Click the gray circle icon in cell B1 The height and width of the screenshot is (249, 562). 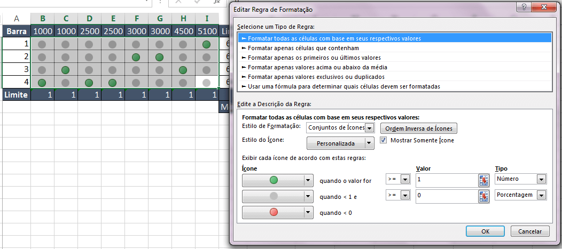point(42,45)
